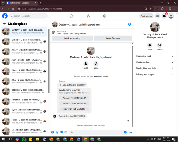Send quick response 'In talks. I'll let you know.'
Screen dimensions: 178x142
[x=74, y=103]
